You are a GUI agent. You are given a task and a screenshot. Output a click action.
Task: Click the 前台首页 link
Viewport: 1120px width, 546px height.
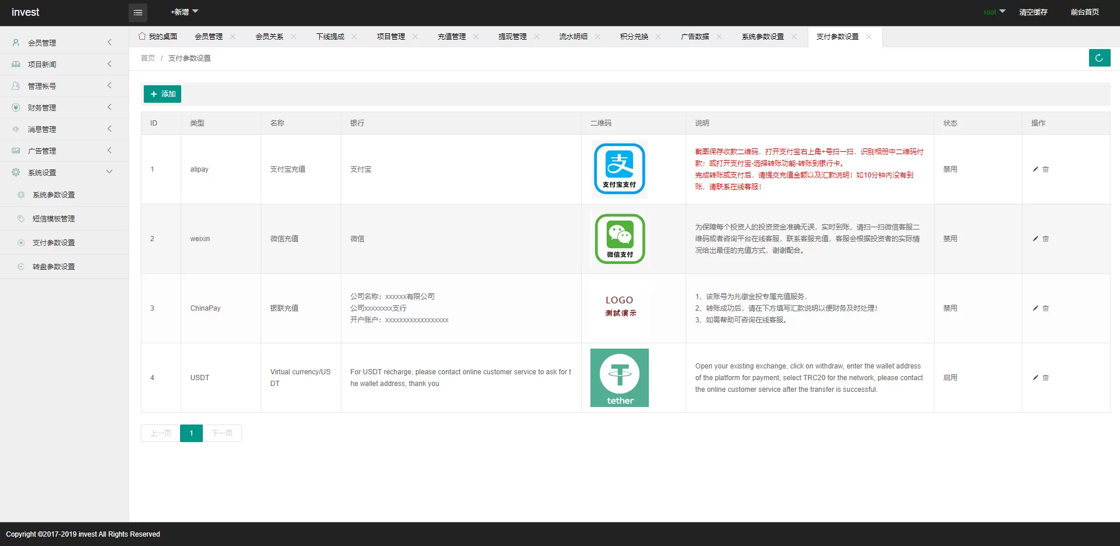pos(1084,12)
